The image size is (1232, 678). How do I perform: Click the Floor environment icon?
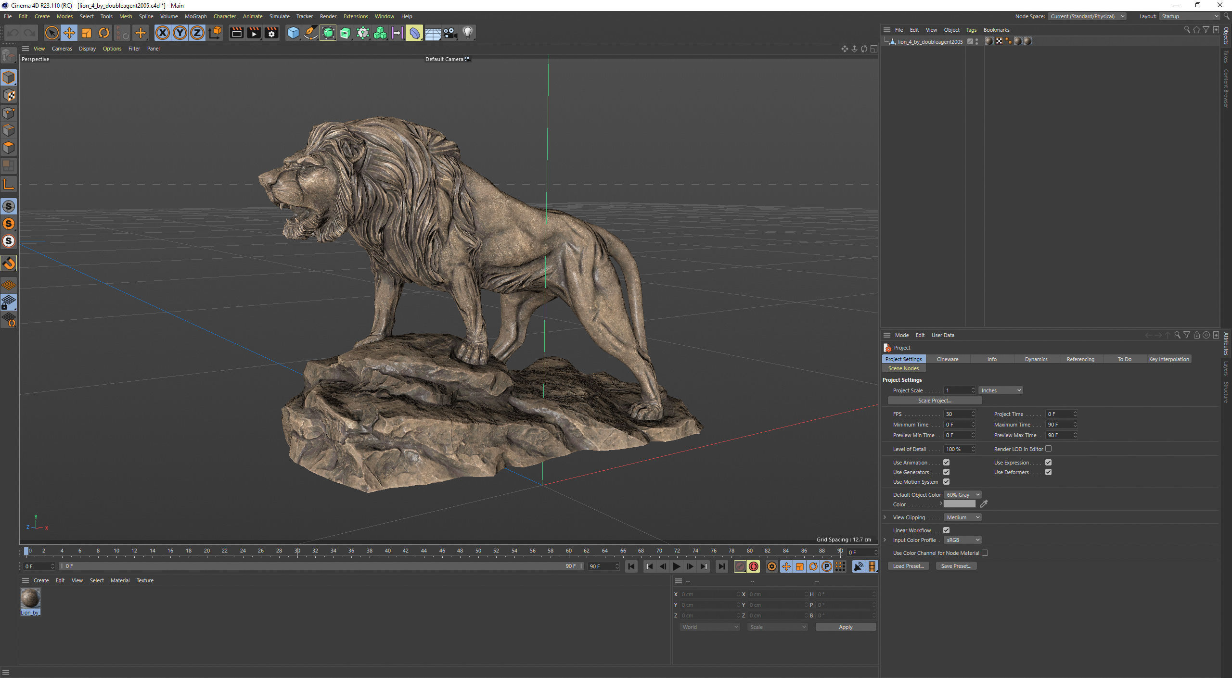tap(432, 33)
